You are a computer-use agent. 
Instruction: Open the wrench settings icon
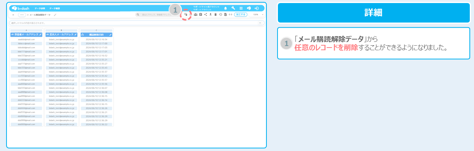point(233,8)
